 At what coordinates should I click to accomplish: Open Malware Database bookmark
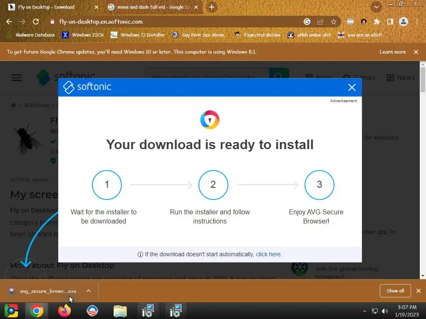coord(31,35)
